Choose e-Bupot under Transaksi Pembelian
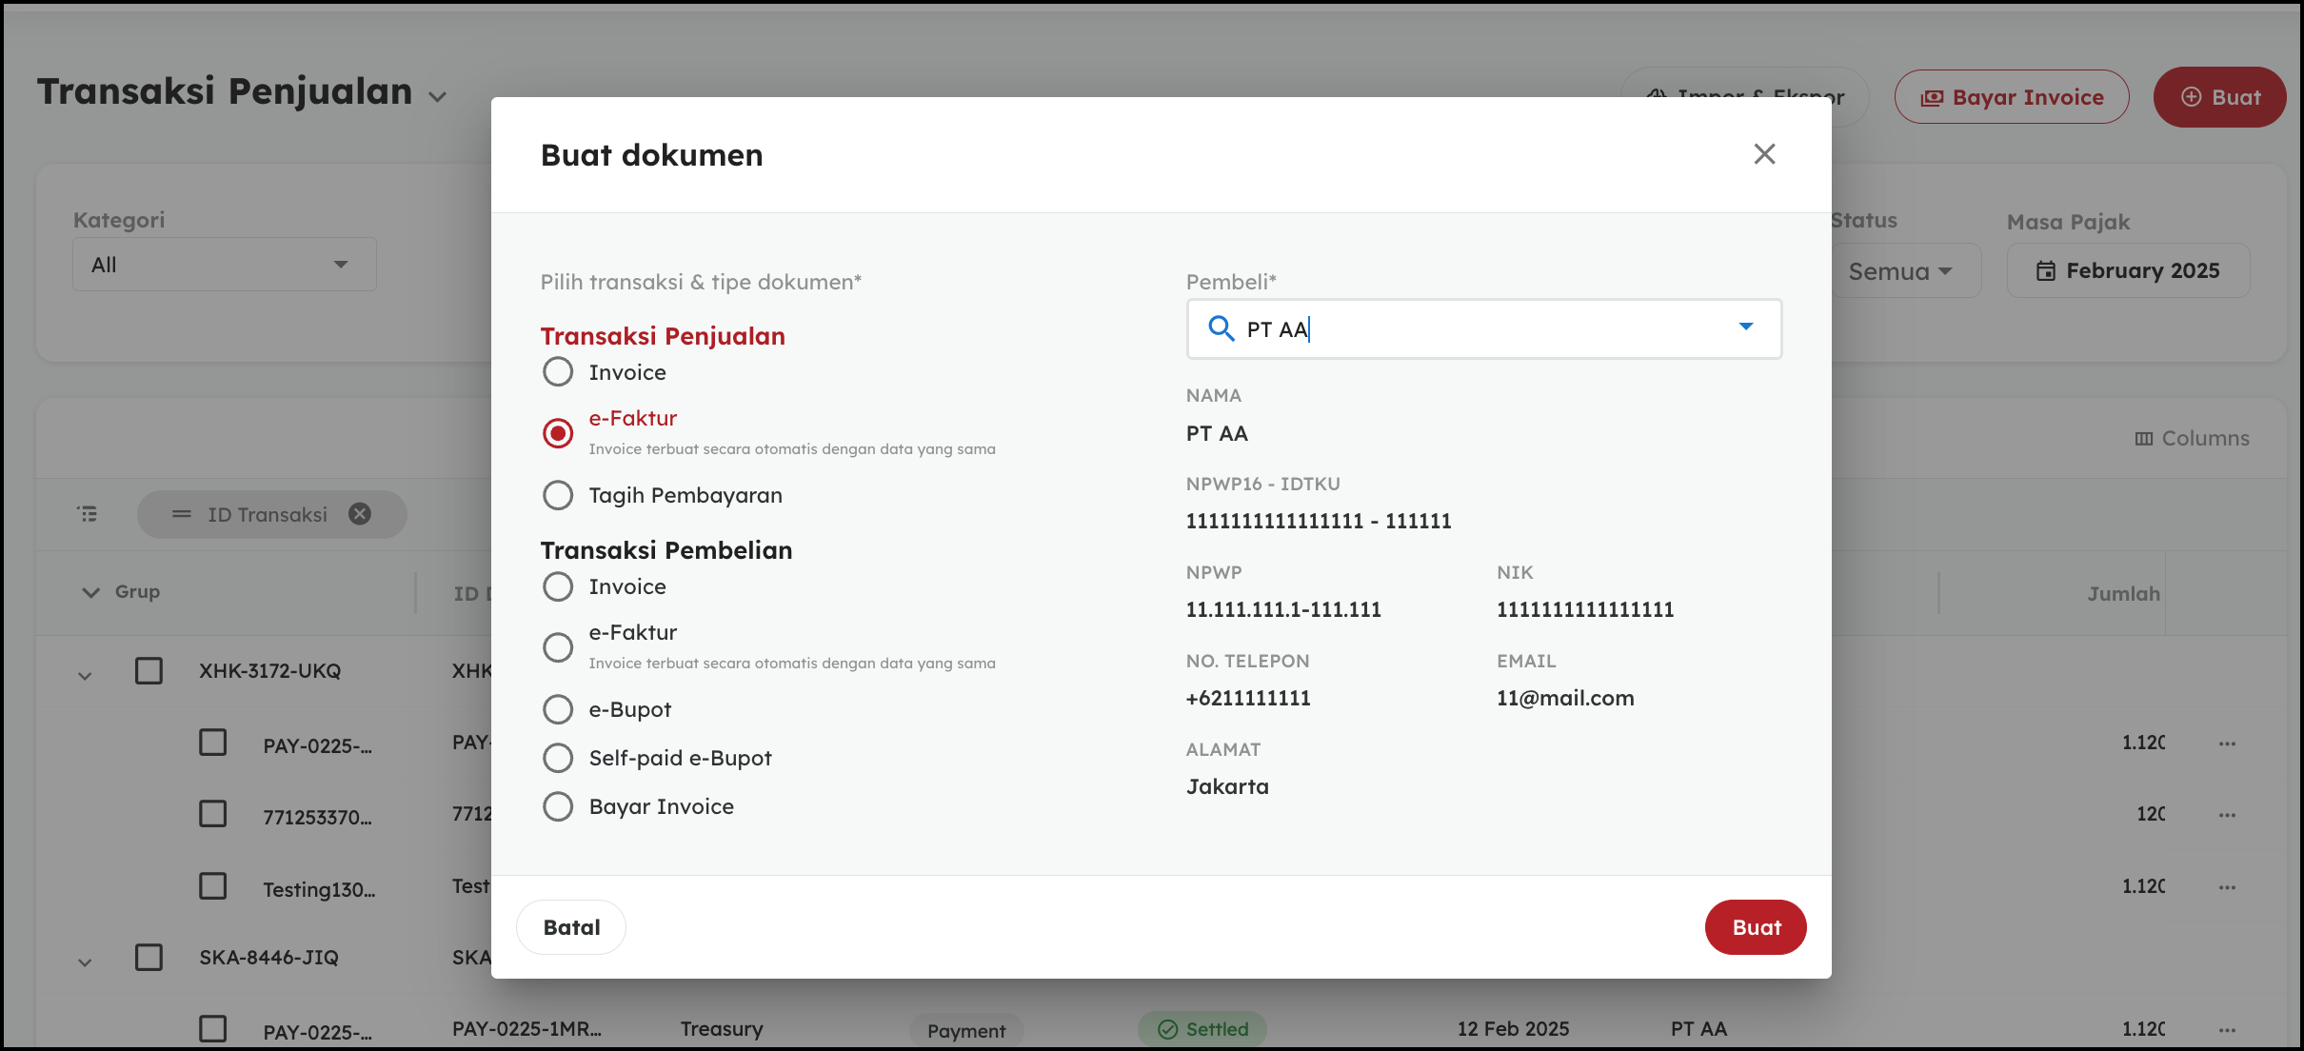 point(558,709)
